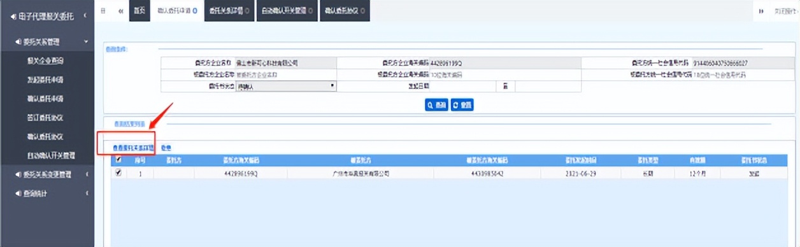Click the cell 2021-06-29 in row 1
This screenshot has height=247, width=800.
click(580, 173)
